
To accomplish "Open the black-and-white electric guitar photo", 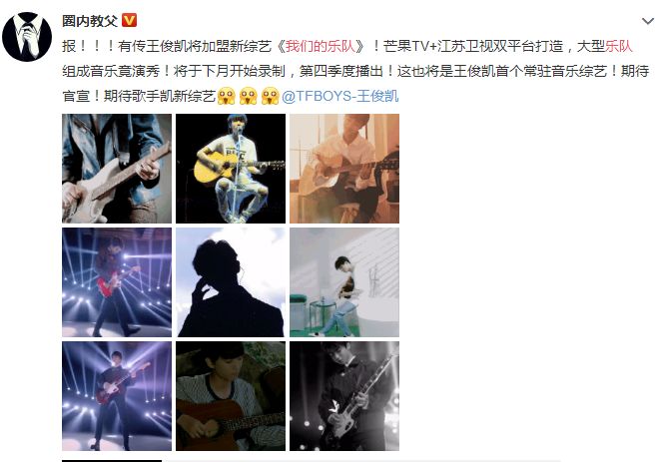I will coord(344,396).
